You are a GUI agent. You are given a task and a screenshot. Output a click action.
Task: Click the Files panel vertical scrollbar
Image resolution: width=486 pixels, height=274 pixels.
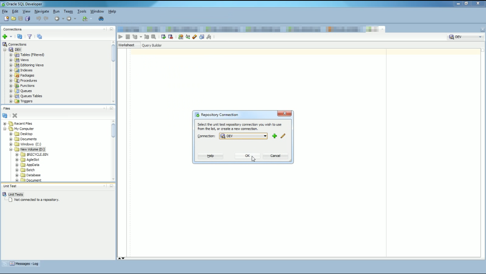tap(113, 130)
